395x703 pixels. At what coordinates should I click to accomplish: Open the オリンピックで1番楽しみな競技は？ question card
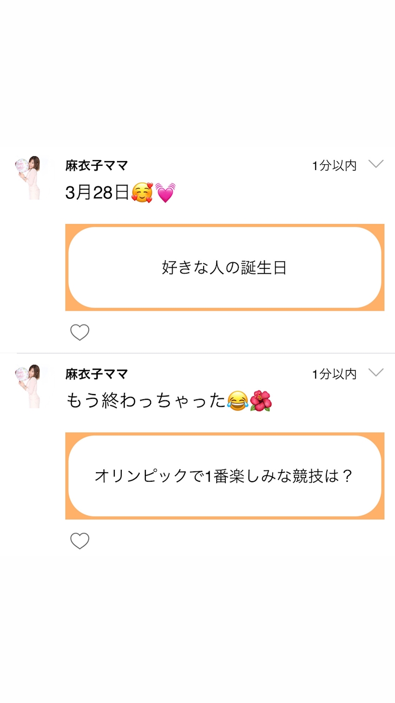224,476
